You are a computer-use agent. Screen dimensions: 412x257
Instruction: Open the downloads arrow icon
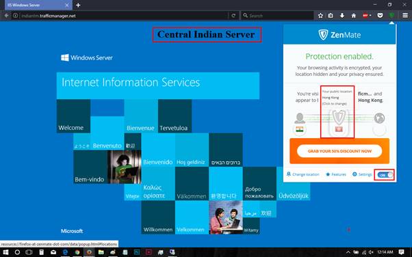342,16
